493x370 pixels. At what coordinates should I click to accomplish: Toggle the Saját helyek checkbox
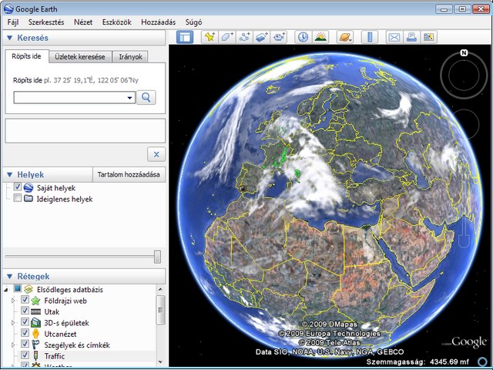(x=17, y=187)
